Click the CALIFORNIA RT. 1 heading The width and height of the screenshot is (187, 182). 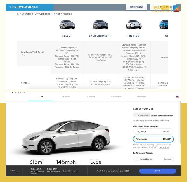[x=100, y=36]
